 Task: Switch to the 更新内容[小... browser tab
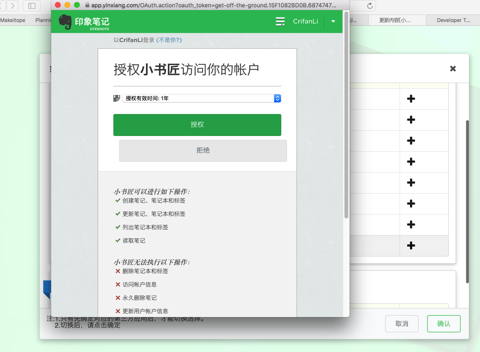[x=397, y=20]
